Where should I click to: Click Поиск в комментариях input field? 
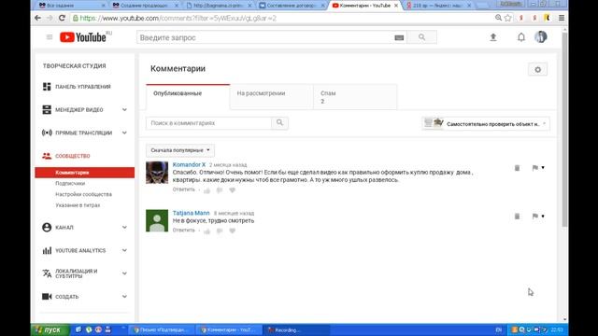208,122
